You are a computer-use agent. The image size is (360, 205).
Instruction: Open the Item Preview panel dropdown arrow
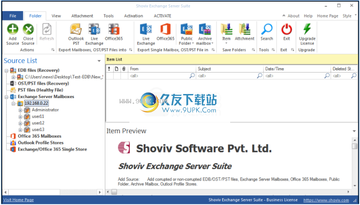tap(354, 131)
